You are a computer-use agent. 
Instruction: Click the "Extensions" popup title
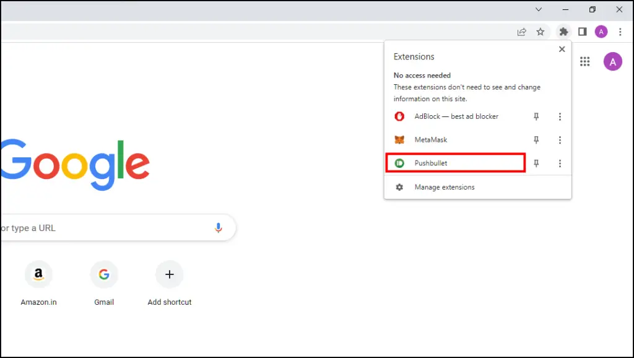click(x=414, y=56)
